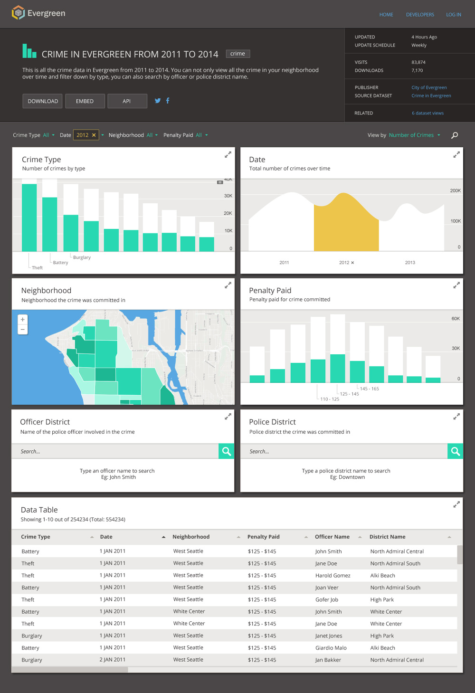Share the dataset via the Facebook icon
The width and height of the screenshot is (475, 693).
coord(168,101)
